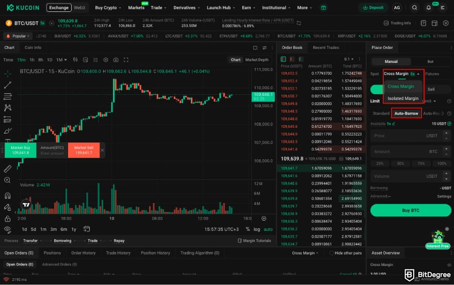Switch to Market Depth view

[x=257, y=60]
